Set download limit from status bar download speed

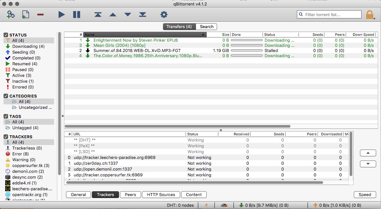tap(264, 205)
